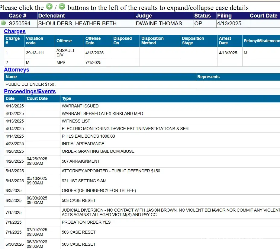Select offense ASSAULT D/V
280x249 pixels.
66,53
